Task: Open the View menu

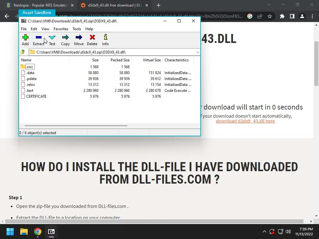Action: click(x=45, y=29)
